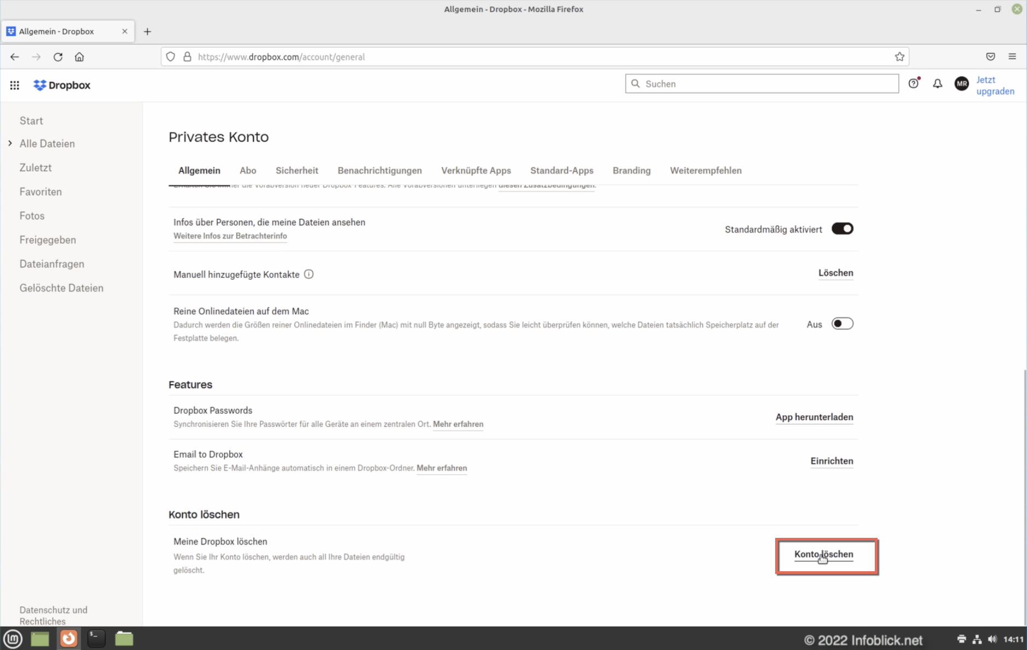Open the Weiterempfehlen tab

706,171
